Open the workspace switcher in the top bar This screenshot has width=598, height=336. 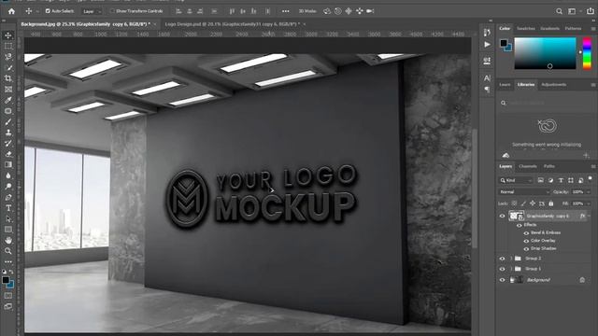[572, 11]
